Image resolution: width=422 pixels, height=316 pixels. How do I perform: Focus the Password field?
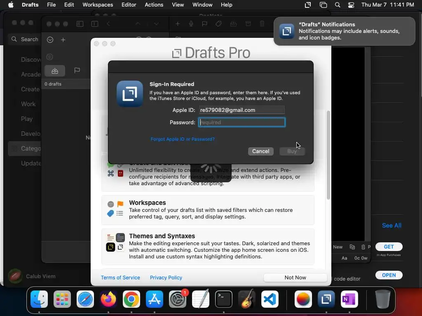241,122
